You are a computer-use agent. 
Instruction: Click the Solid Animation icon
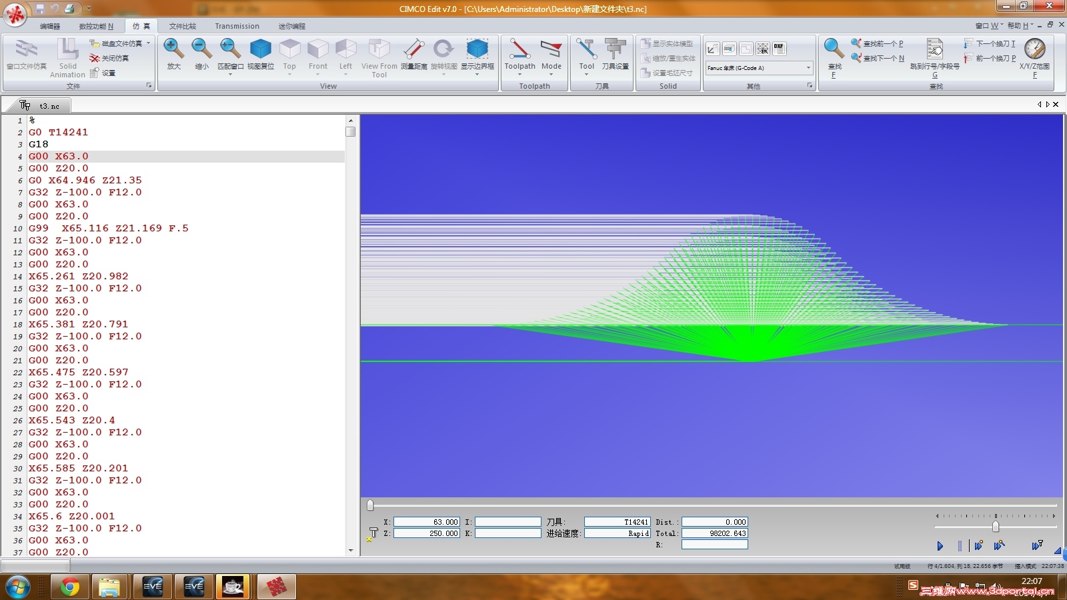tap(67, 49)
